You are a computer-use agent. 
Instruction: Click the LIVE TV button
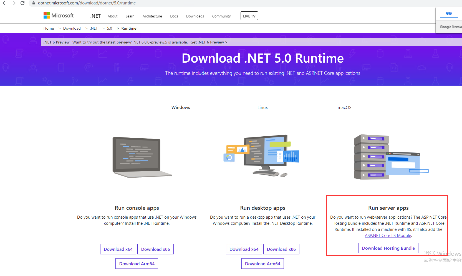[x=249, y=16]
